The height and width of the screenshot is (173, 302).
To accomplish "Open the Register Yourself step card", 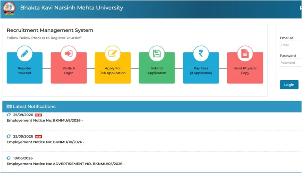I will coord(24,68).
